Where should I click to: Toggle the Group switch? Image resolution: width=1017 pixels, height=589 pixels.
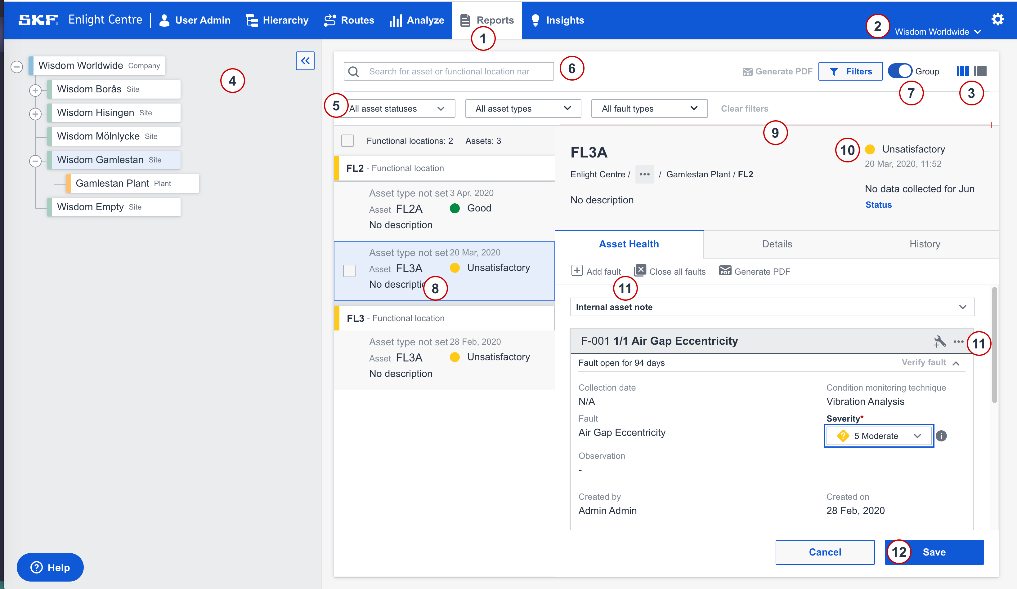[x=900, y=71]
